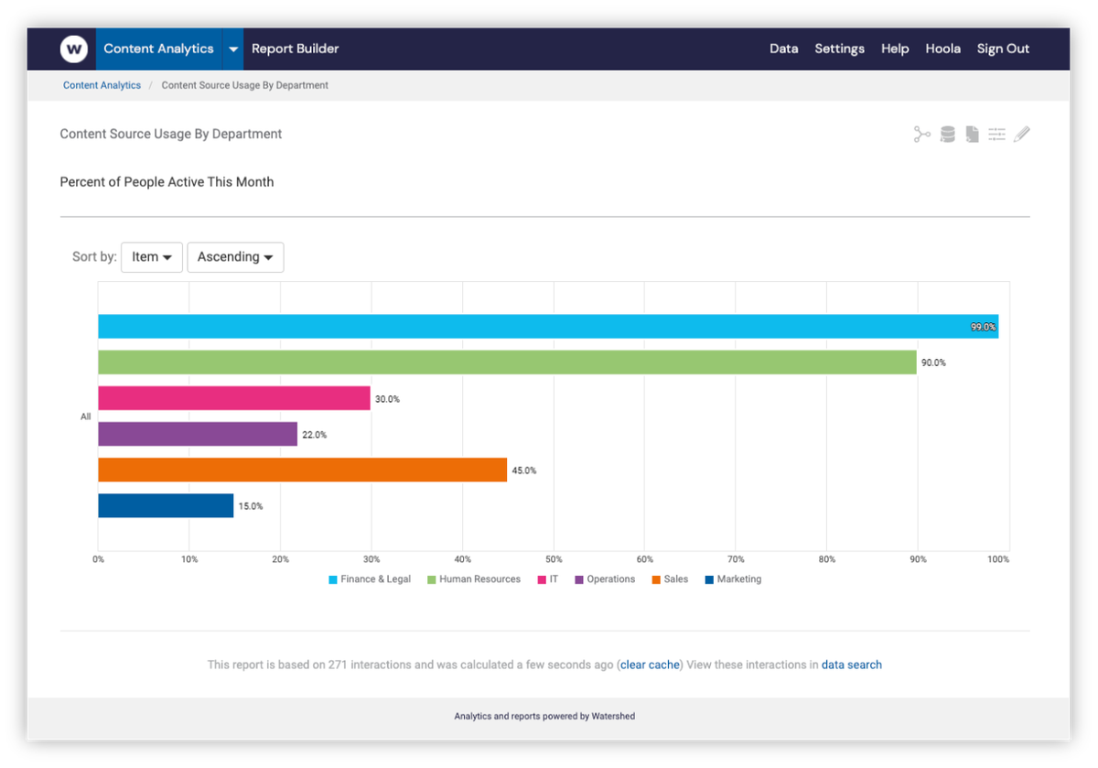Change Ascending to descending via dropdown

click(x=235, y=257)
